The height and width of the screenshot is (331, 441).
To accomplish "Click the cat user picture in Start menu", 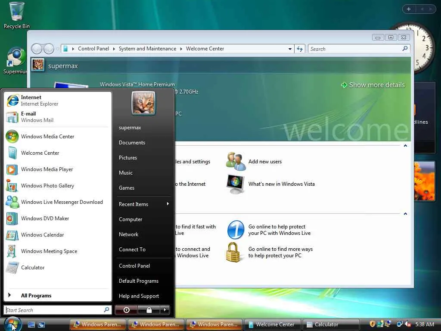I will [143, 103].
